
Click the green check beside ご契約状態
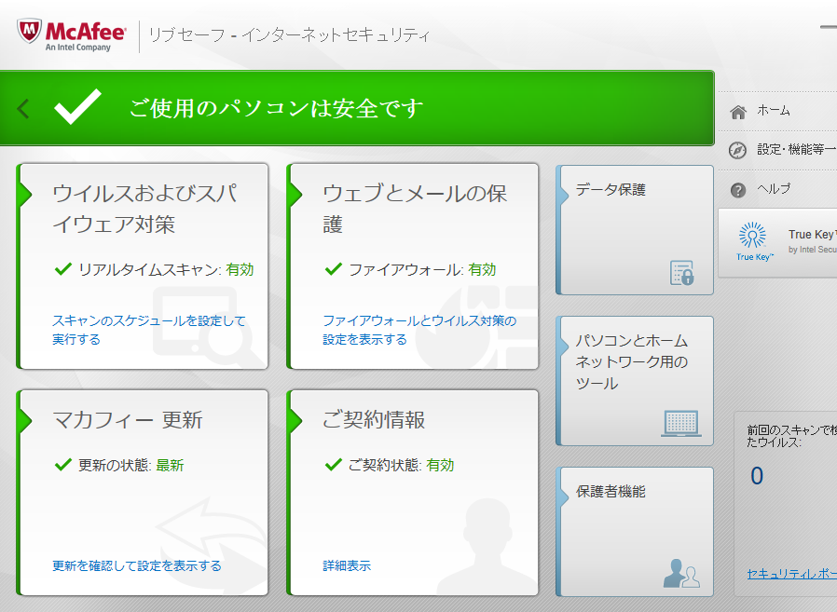333,464
